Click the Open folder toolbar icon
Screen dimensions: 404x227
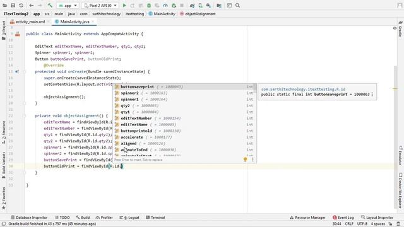(4, 6)
